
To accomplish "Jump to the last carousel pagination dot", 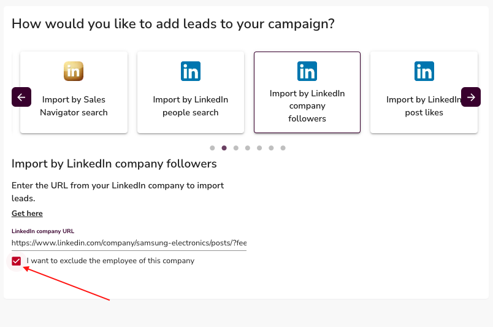I will click(283, 148).
